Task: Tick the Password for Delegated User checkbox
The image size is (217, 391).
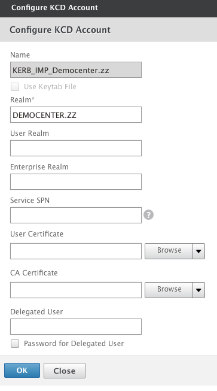Action: click(15, 344)
